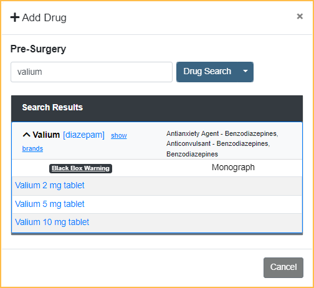Focus the drug search field containing valium
Screen dimensions: 314x288
click(92, 72)
